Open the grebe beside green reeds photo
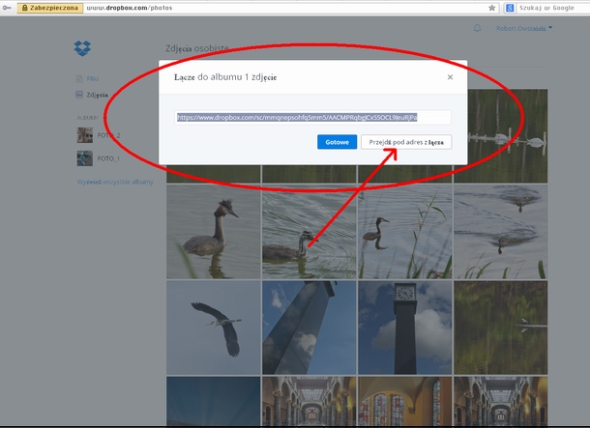Viewport: 590px width, 428px height. (x=405, y=232)
